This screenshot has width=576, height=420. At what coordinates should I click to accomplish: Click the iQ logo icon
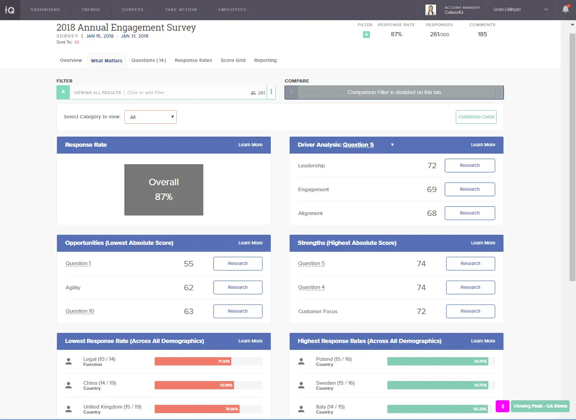pos(10,10)
